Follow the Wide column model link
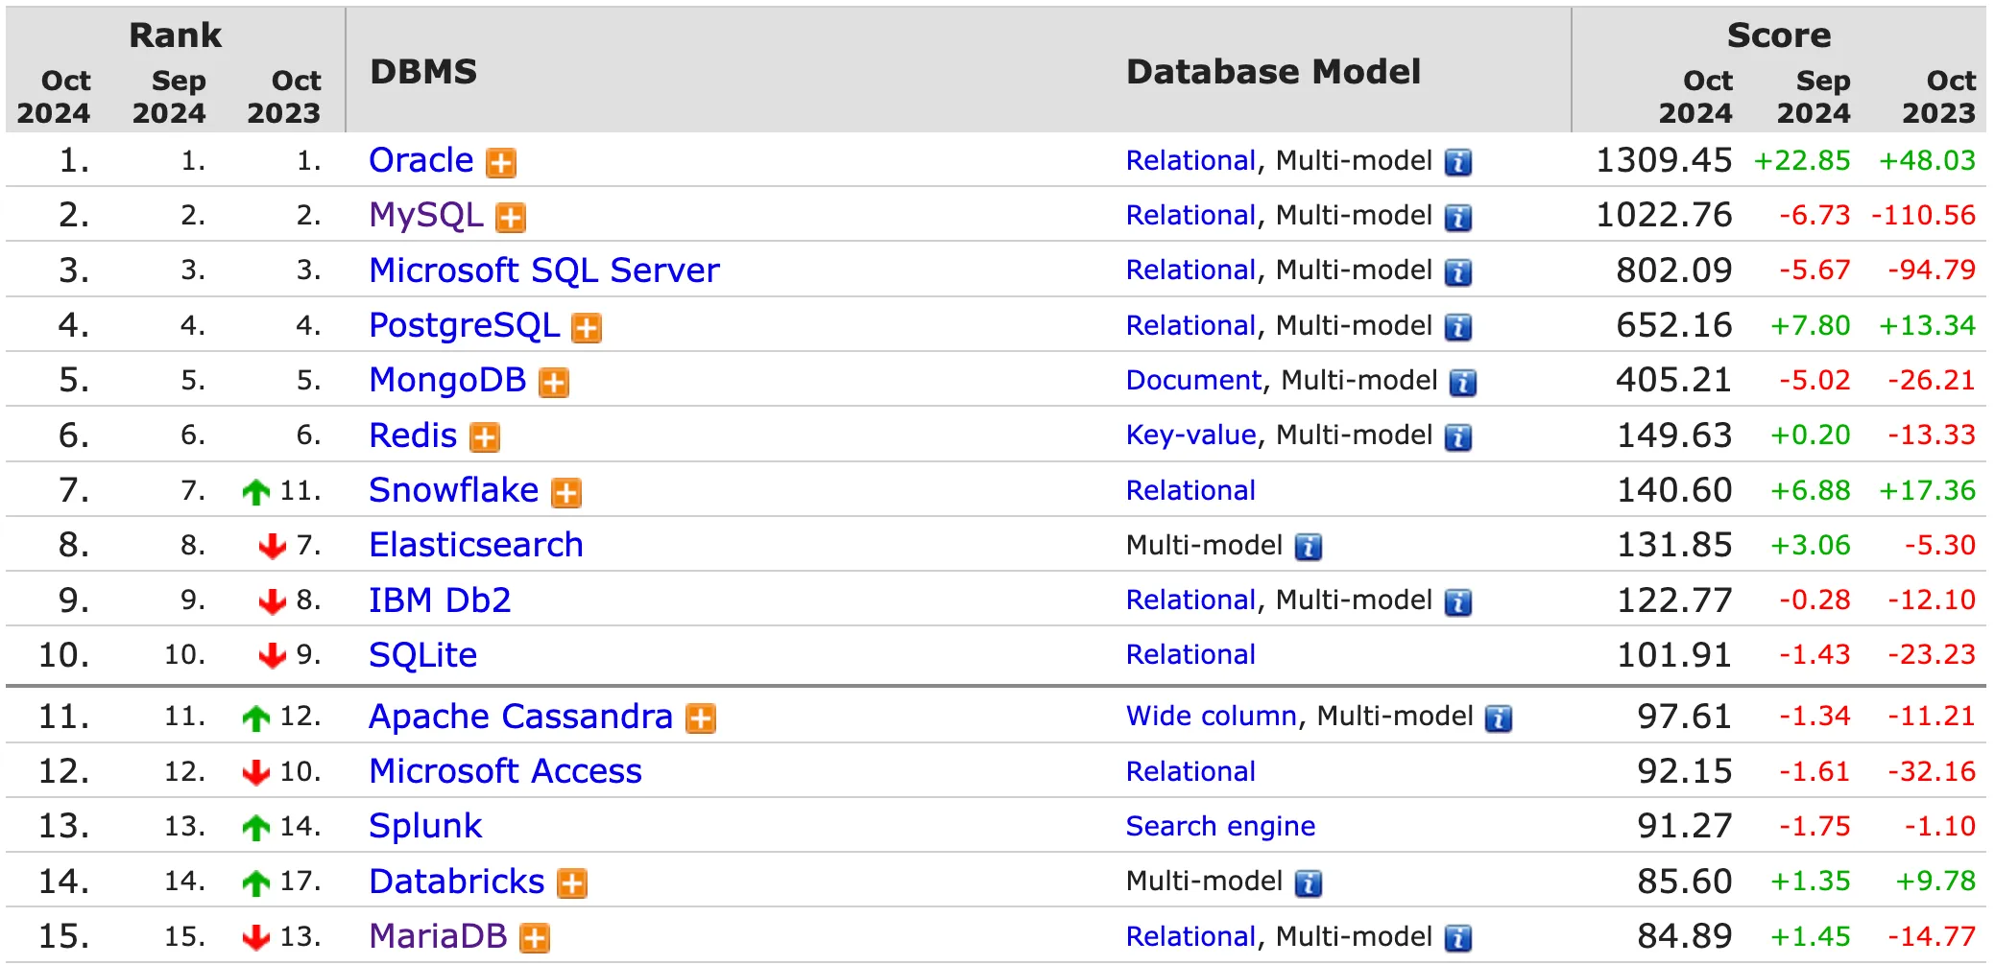The image size is (1995, 965). point(1211,717)
